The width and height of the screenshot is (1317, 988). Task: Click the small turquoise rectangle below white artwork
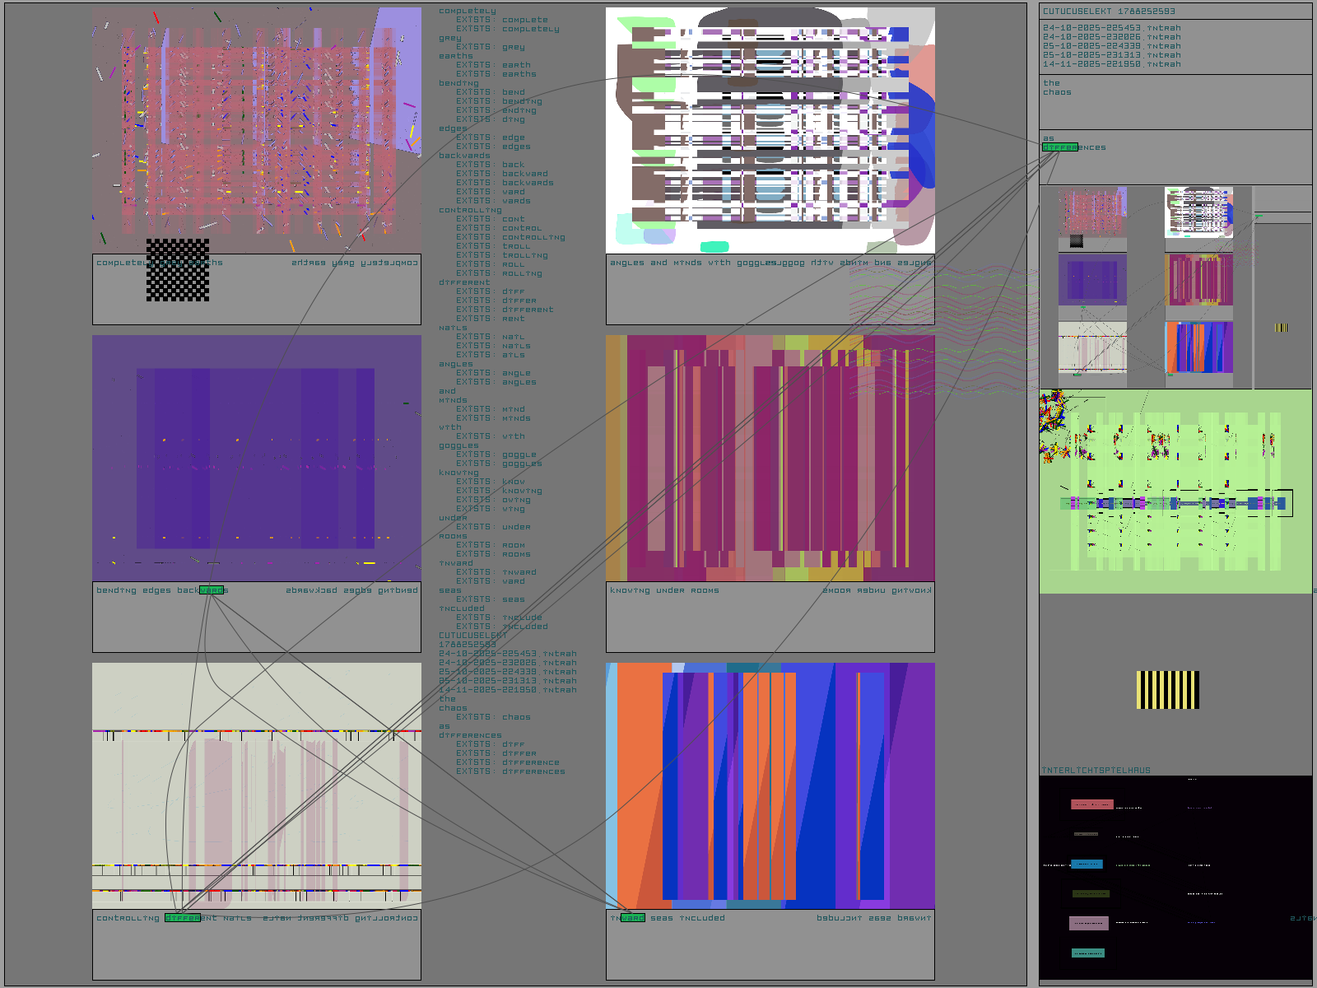[714, 246]
